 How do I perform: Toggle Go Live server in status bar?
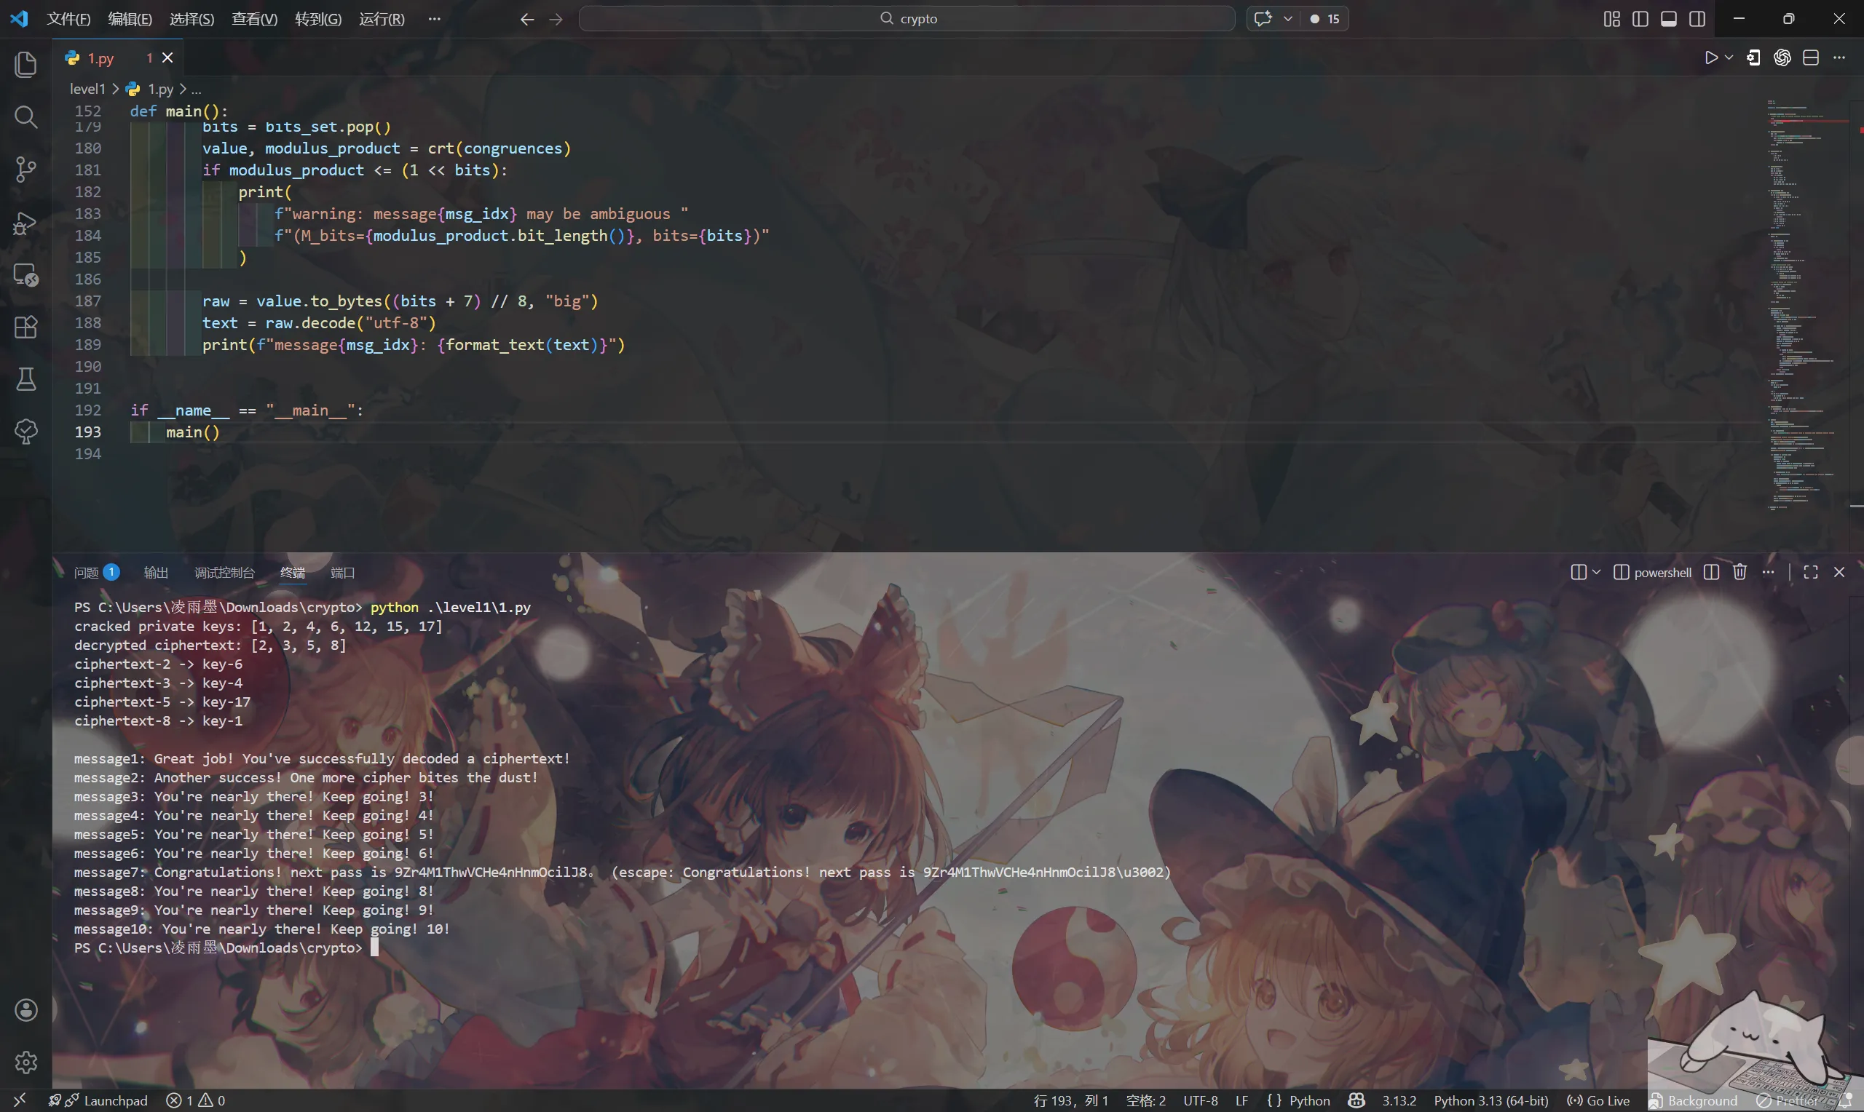pos(1598,1100)
